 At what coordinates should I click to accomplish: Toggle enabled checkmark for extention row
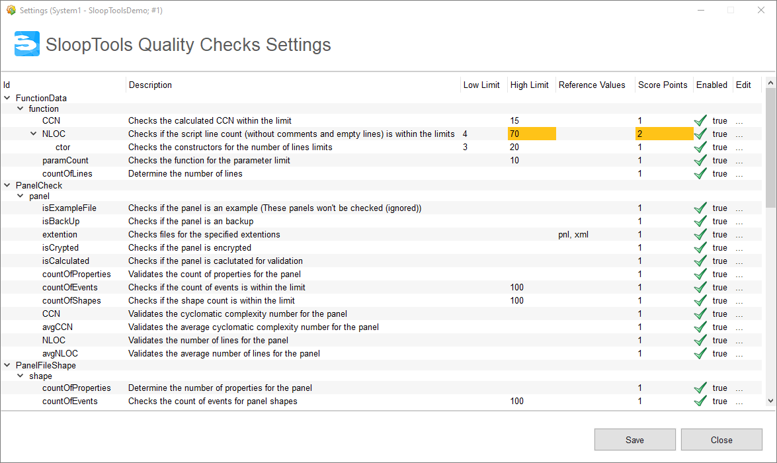700,234
